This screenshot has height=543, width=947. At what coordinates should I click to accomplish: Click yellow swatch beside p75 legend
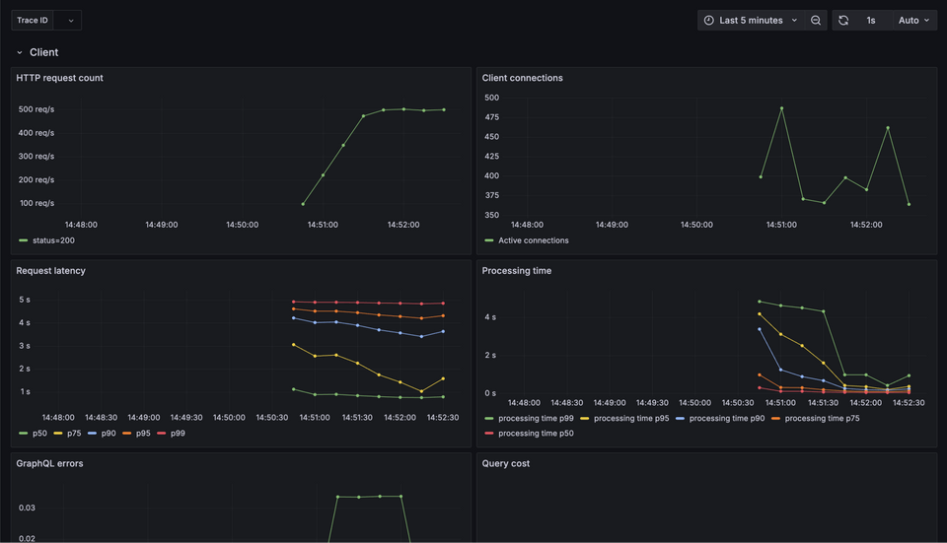[x=57, y=434]
